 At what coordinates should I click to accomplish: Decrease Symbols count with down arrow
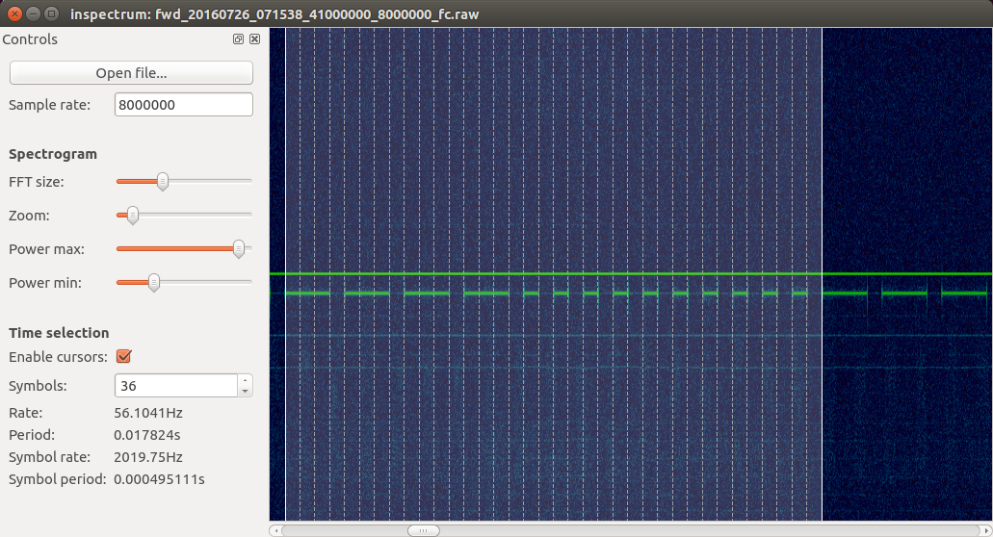click(x=245, y=392)
